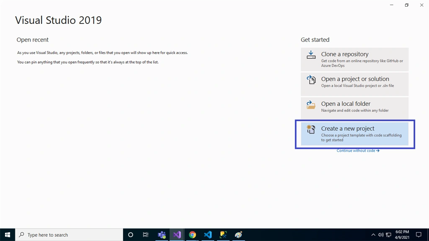
Task: Open the volume control in tray
Action: [380, 235]
